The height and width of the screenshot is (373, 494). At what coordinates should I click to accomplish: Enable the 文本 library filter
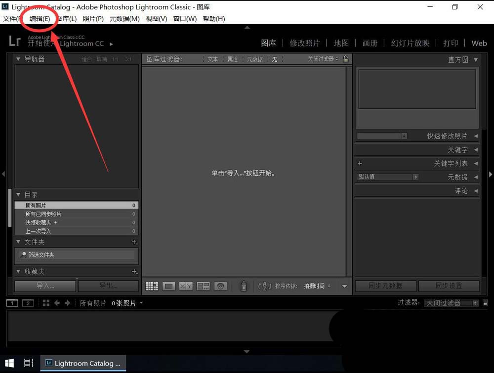coord(212,59)
